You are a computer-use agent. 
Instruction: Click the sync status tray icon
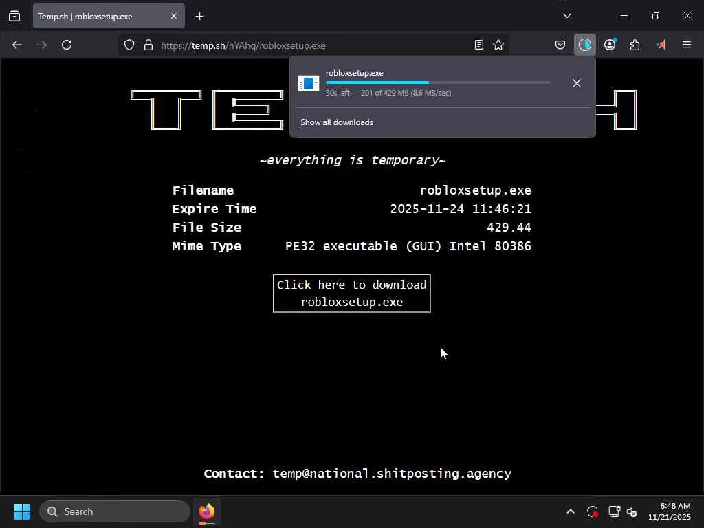592,511
